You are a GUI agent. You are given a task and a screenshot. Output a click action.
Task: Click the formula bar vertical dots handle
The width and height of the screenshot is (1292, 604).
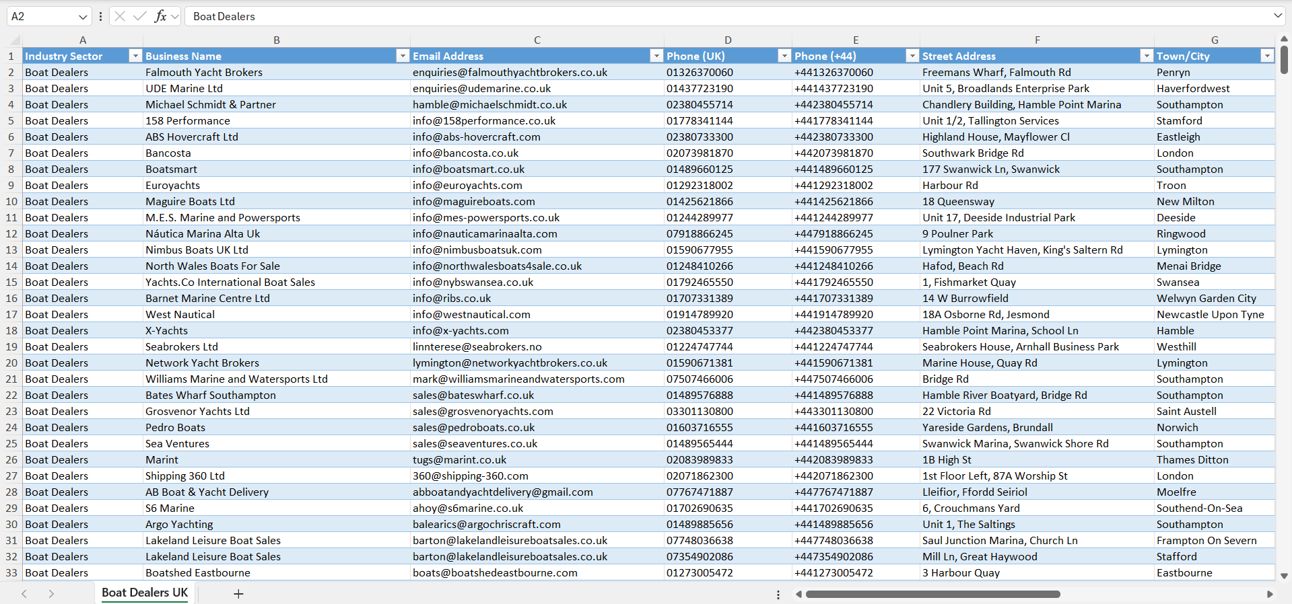pos(100,16)
